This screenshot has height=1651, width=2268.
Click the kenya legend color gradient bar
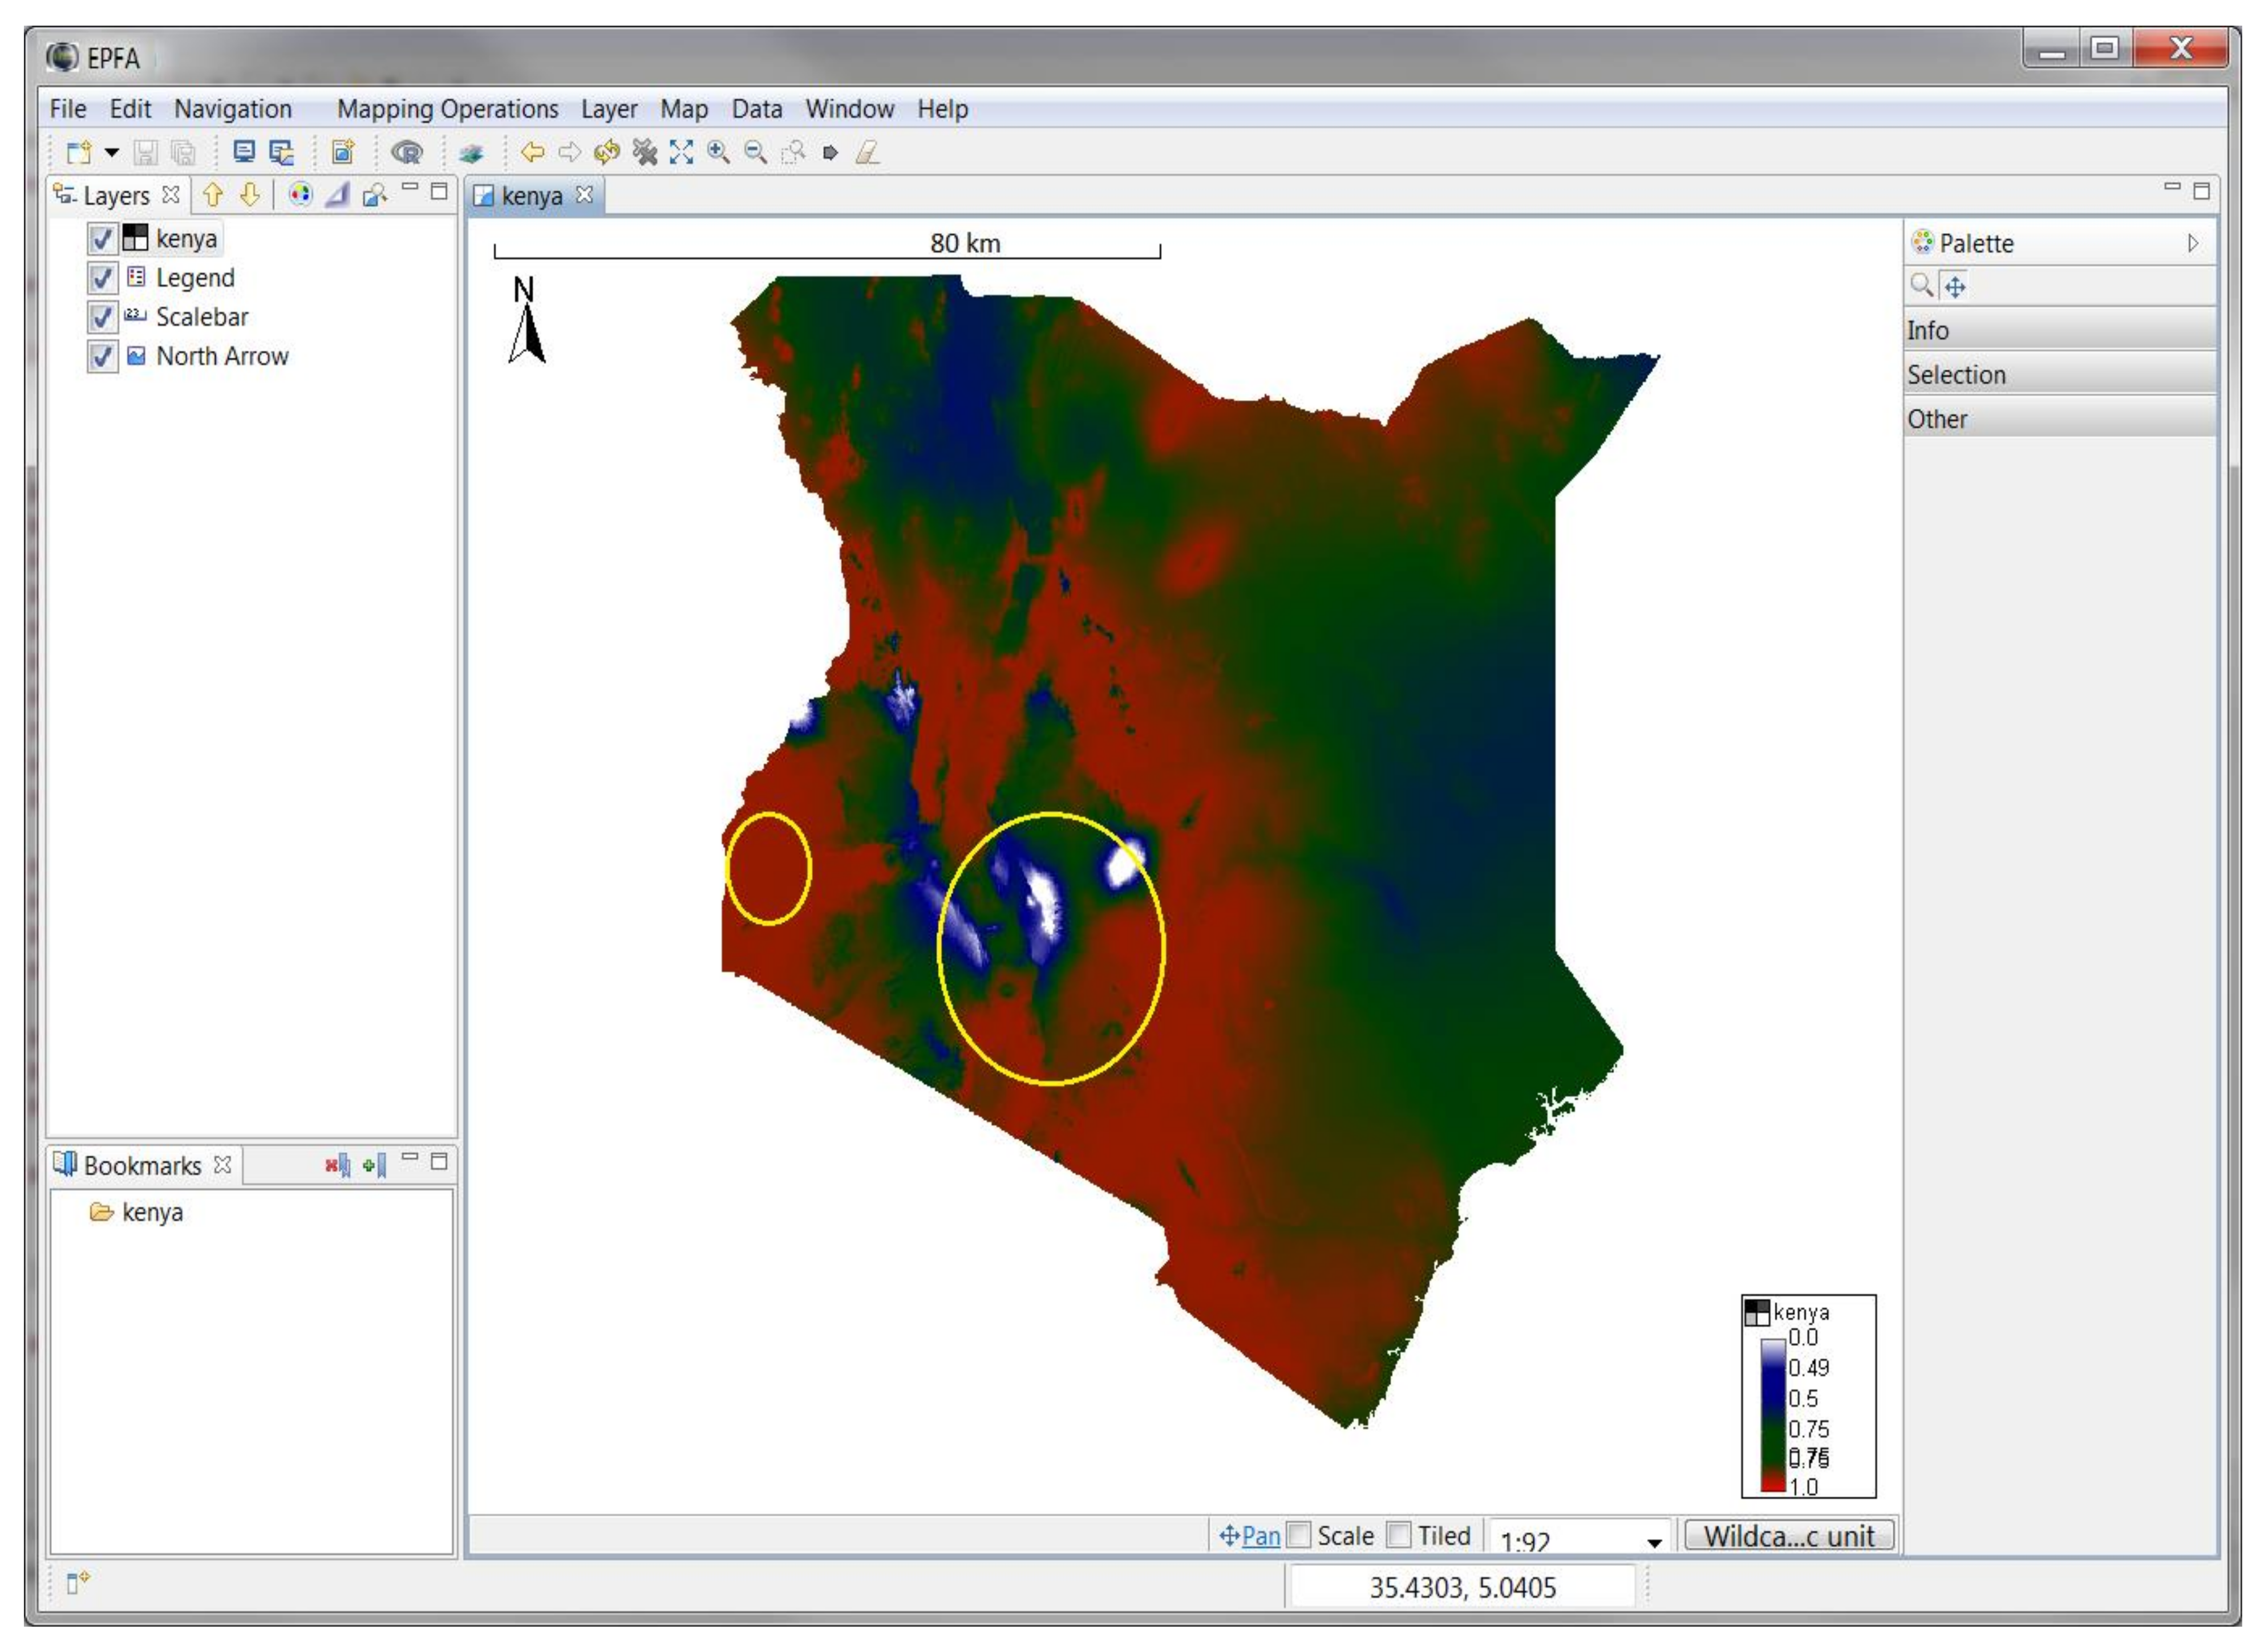point(1773,1414)
